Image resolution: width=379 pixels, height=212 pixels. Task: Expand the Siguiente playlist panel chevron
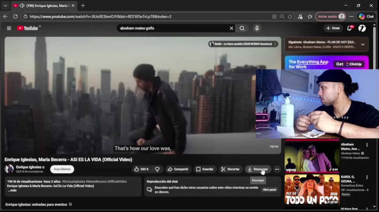[x=363, y=44]
